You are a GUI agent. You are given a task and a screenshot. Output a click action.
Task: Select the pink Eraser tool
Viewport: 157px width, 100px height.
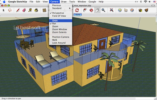coord(24,10)
